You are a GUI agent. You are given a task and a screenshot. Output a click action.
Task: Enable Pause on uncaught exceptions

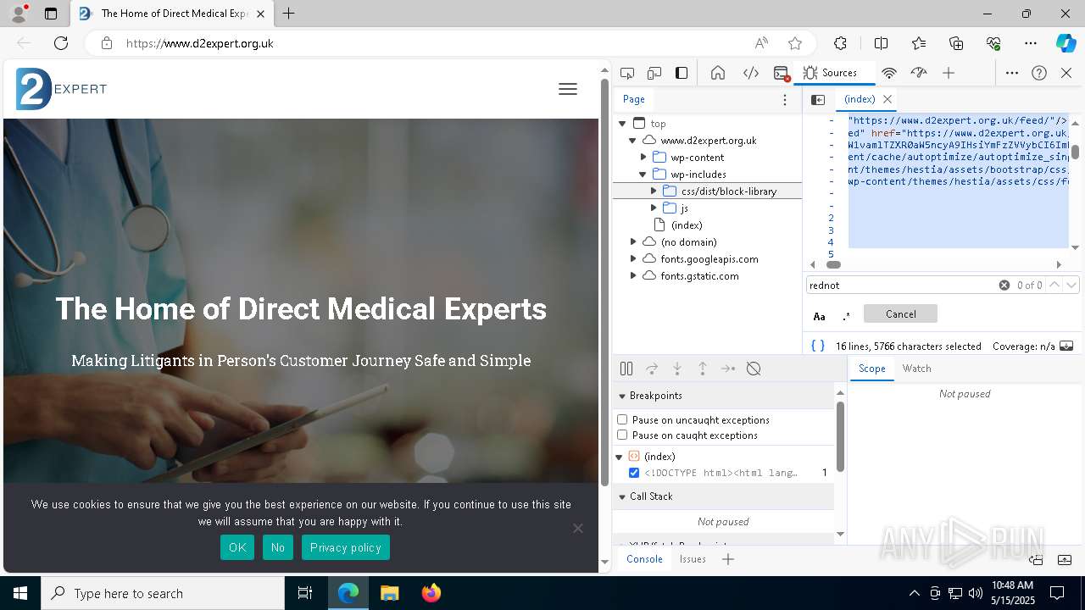[x=622, y=419]
